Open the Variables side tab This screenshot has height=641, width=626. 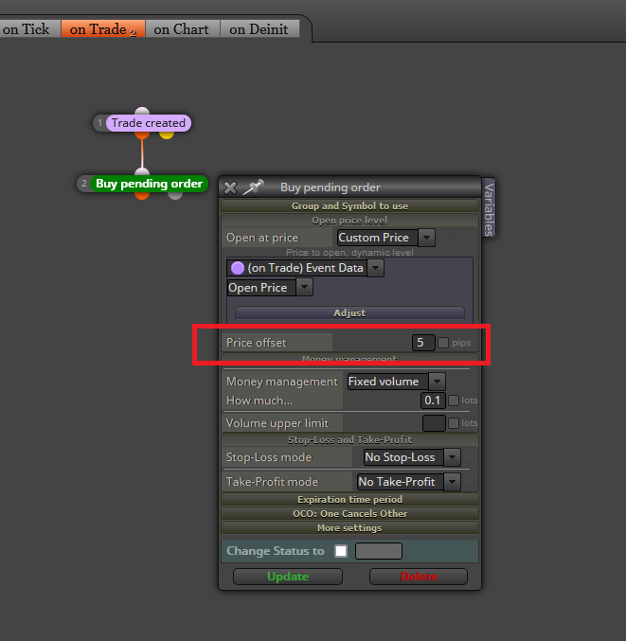tap(489, 208)
